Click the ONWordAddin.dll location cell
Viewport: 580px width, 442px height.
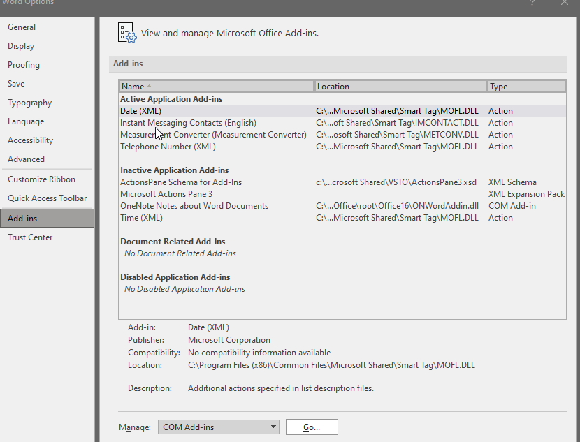pyautogui.click(x=397, y=206)
